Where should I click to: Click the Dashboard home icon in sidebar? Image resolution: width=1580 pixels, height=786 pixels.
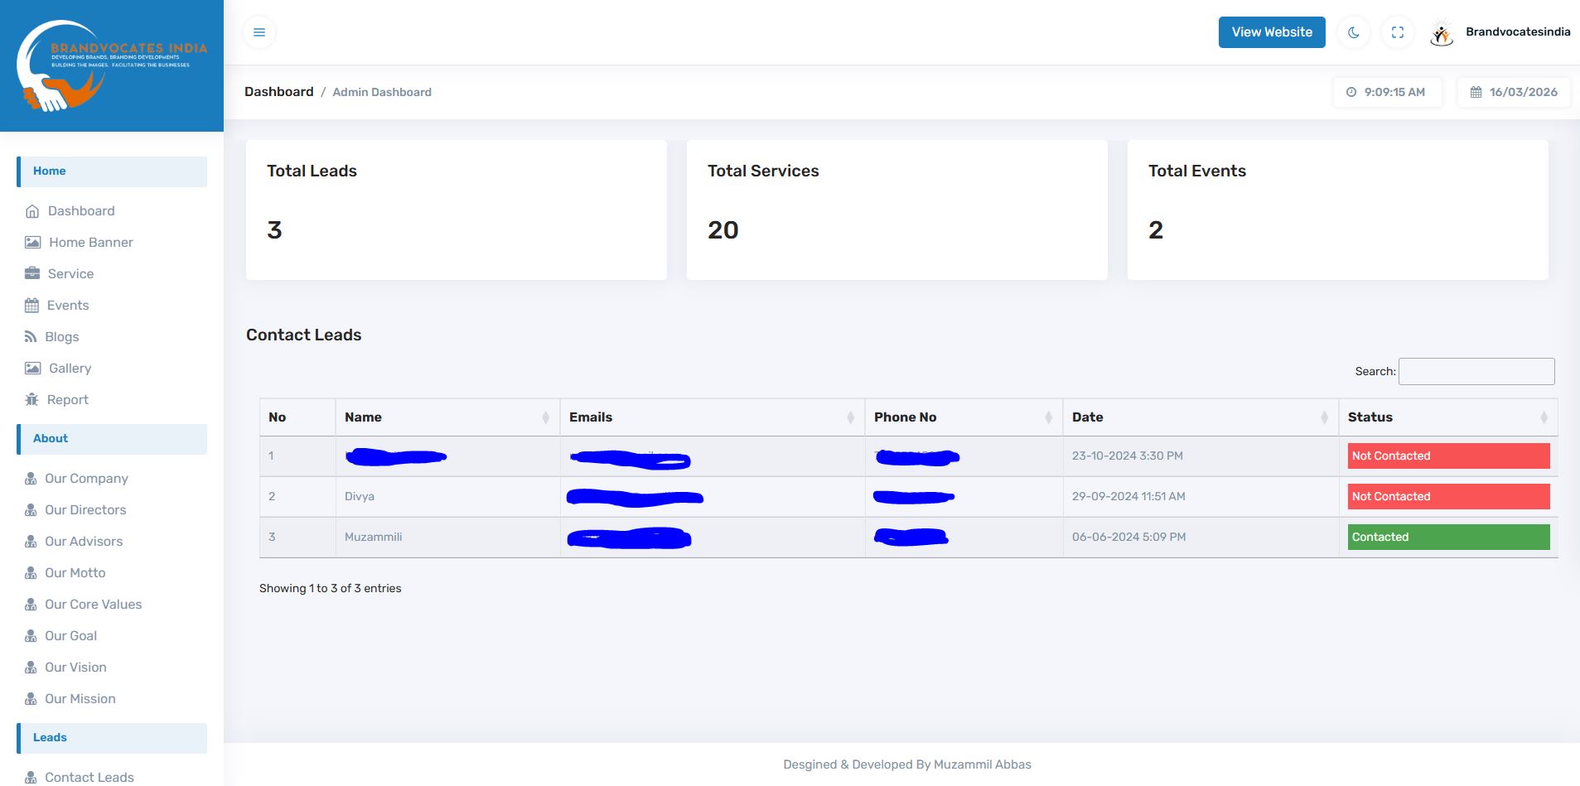coord(32,211)
